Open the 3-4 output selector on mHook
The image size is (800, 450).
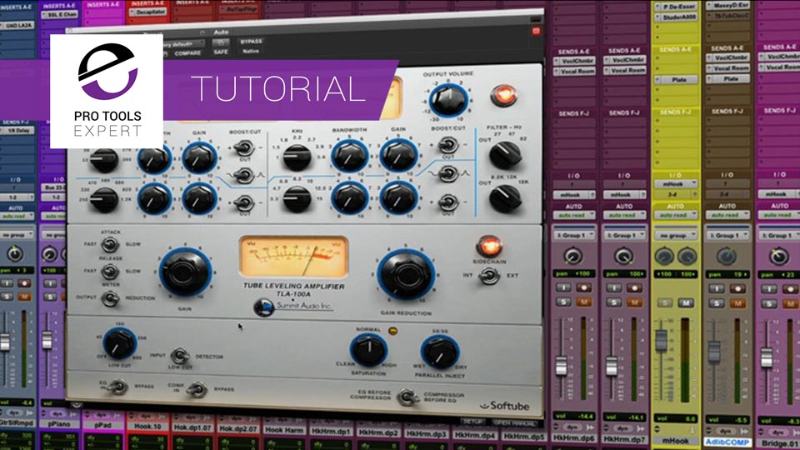[676, 194]
